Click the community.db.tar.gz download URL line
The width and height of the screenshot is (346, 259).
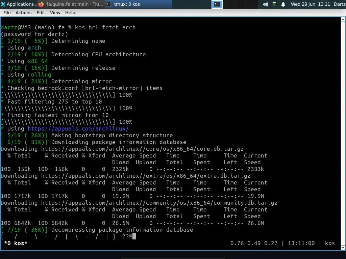coord(139,203)
